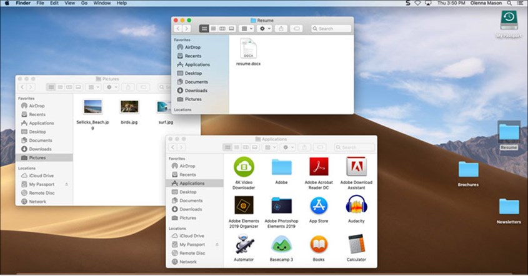Select the Brochures folder on desktop
Image resolution: width=528 pixels, height=276 pixels.
[468, 169]
